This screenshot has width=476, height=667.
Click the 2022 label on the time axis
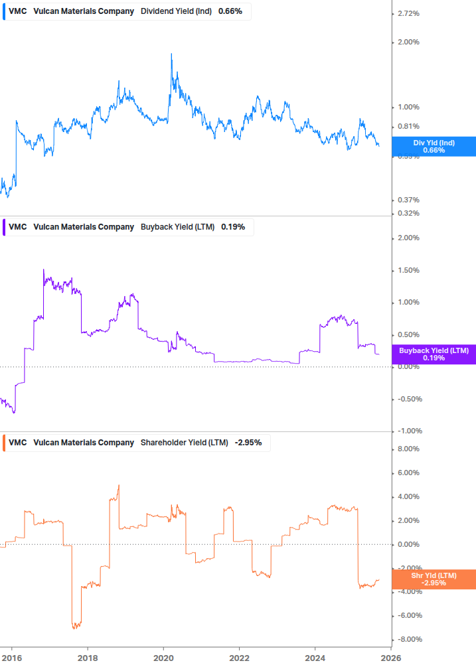point(239,658)
